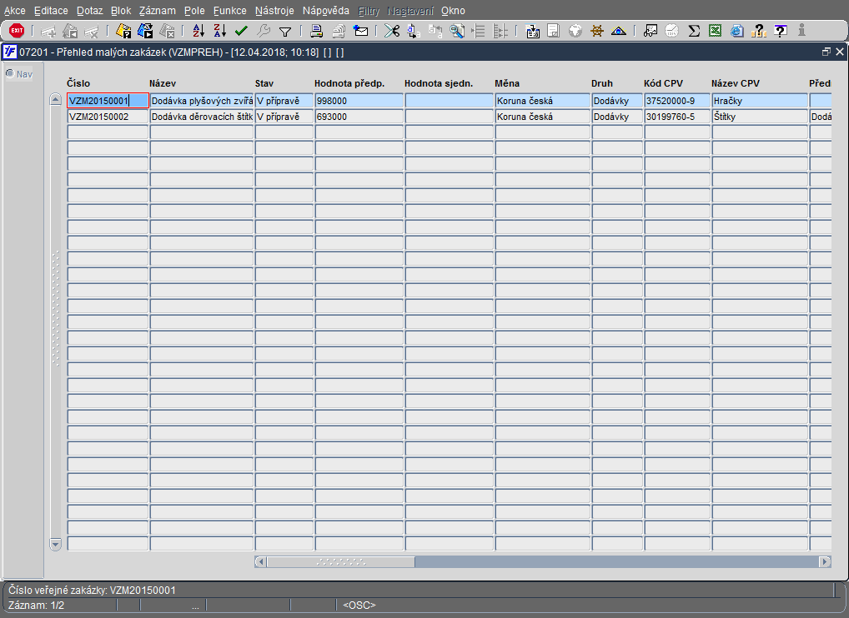Click the printer icon
The image size is (849, 618).
317,31
